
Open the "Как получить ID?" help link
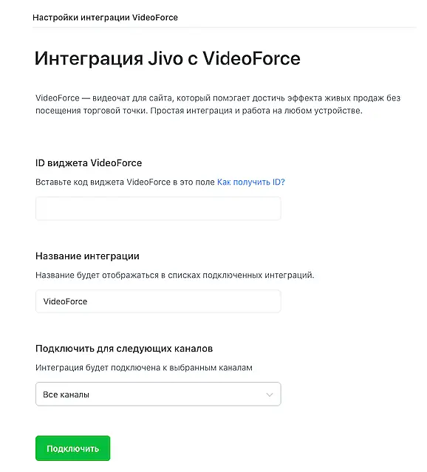tap(251, 182)
